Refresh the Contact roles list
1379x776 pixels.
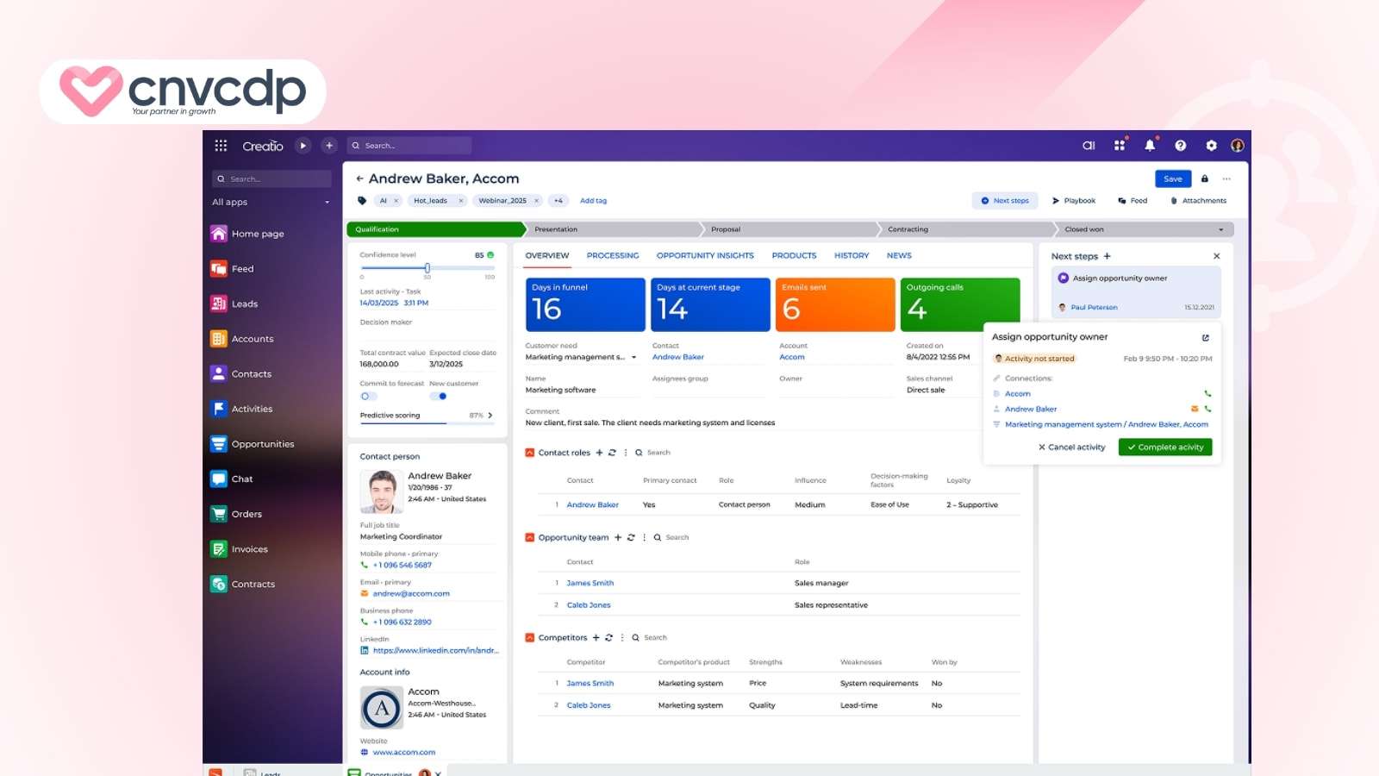610,452
